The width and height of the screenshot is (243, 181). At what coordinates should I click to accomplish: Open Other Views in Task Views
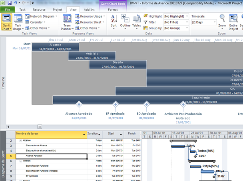point(37,28)
